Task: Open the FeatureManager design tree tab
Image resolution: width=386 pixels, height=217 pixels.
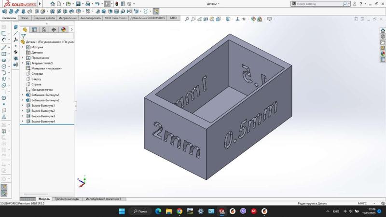Action: tap(25, 29)
